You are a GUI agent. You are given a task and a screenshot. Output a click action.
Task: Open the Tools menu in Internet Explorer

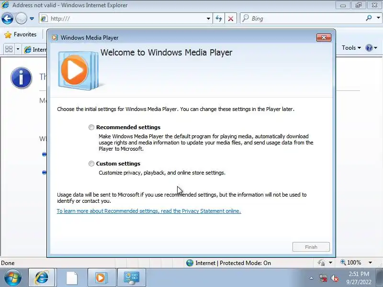[x=351, y=48]
